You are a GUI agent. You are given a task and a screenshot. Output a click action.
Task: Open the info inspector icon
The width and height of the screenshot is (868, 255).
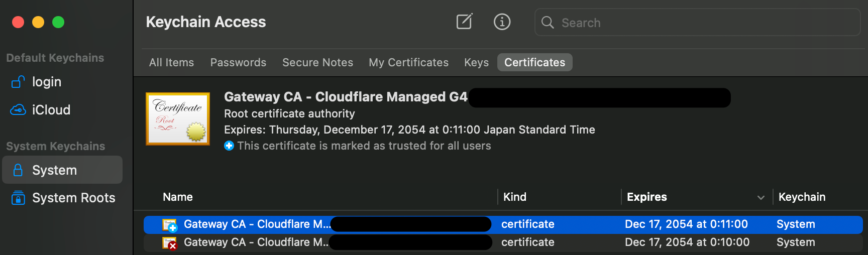502,22
